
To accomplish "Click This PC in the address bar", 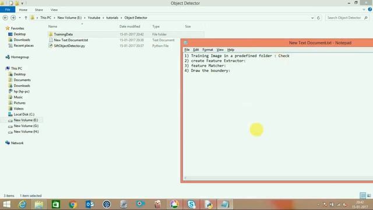I will click(x=45, y=17).
